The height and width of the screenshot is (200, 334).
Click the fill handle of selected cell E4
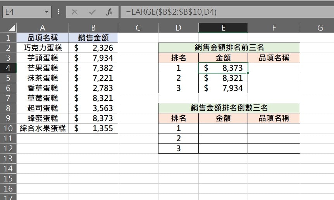pyautogui.click(x=248, y=73)
